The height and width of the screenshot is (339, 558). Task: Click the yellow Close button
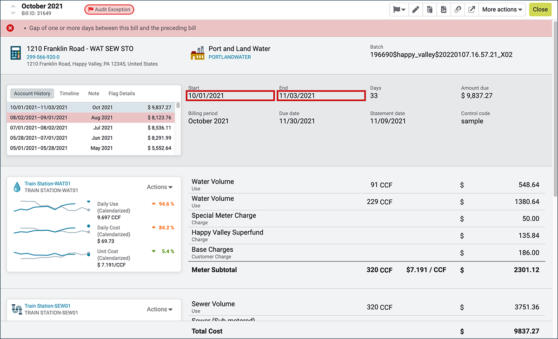pos(540,9)
